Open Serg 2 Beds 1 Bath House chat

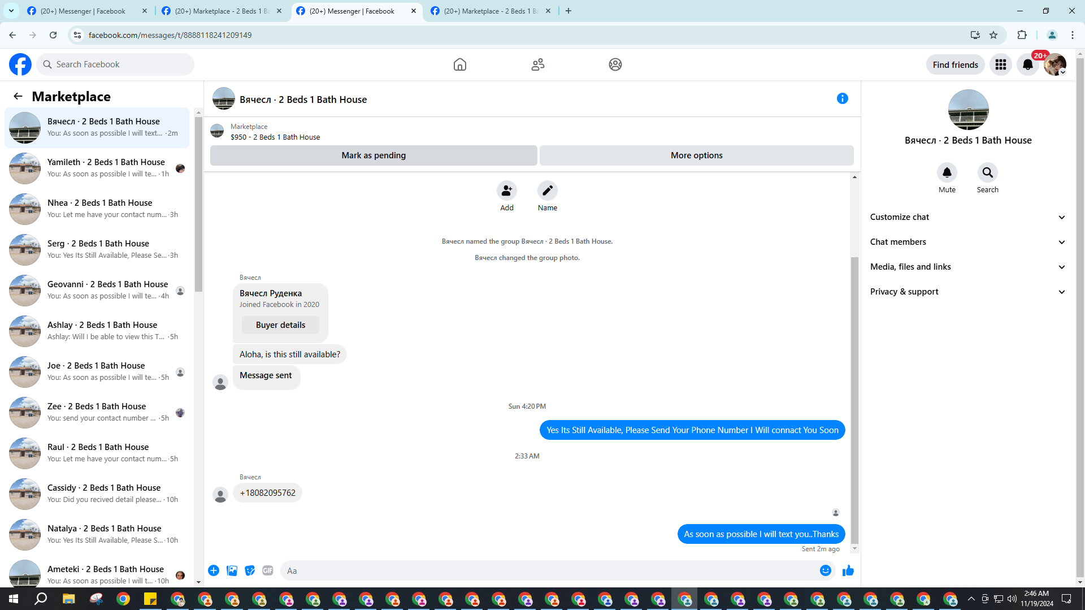[97, 250]
